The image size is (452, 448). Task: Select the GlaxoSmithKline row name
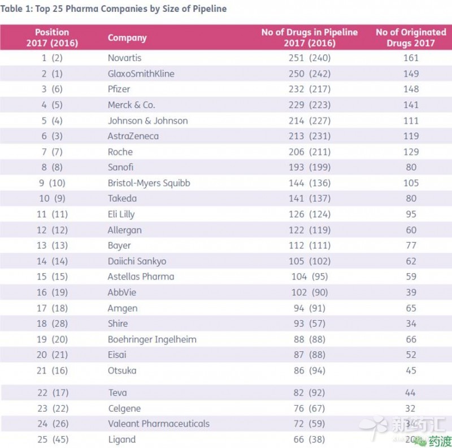coord(141,74)
